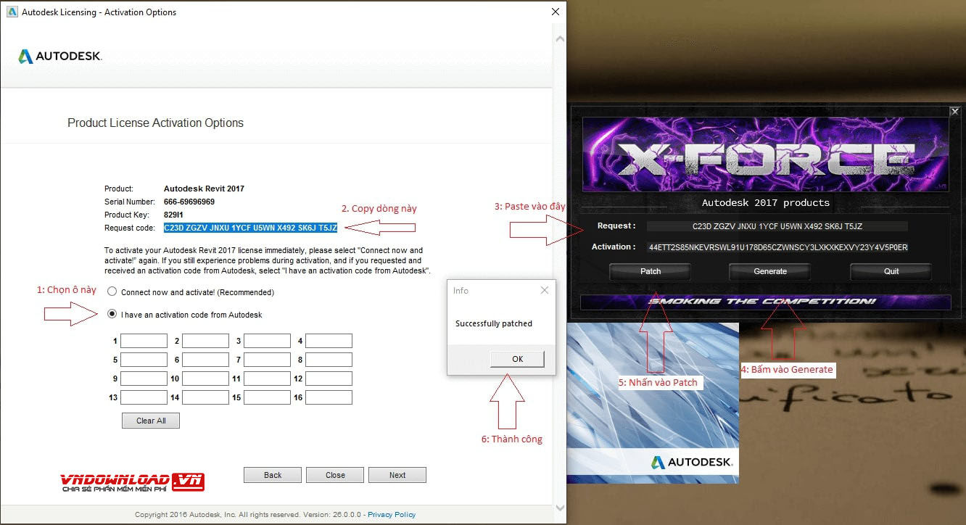Click the highlighted Request code text
The width and height of the screenshot is (966, 525).
click(251, 228)
